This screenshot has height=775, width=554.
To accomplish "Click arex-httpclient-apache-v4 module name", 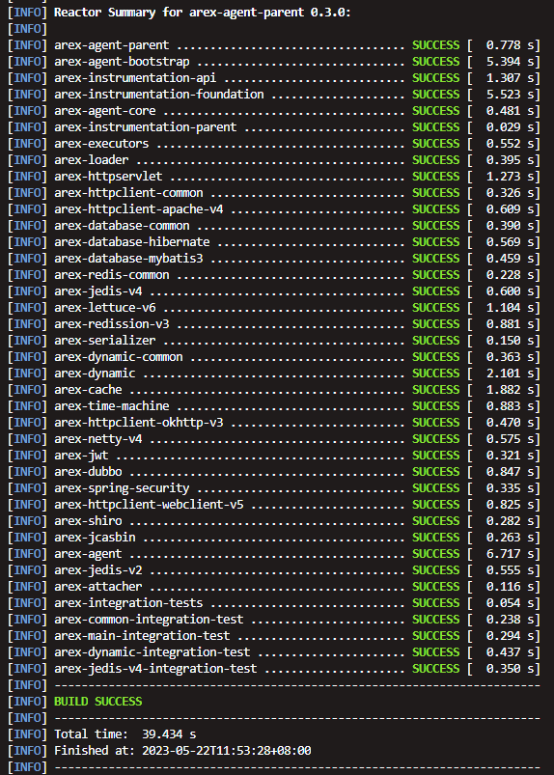I will click(x=138, y=209).
